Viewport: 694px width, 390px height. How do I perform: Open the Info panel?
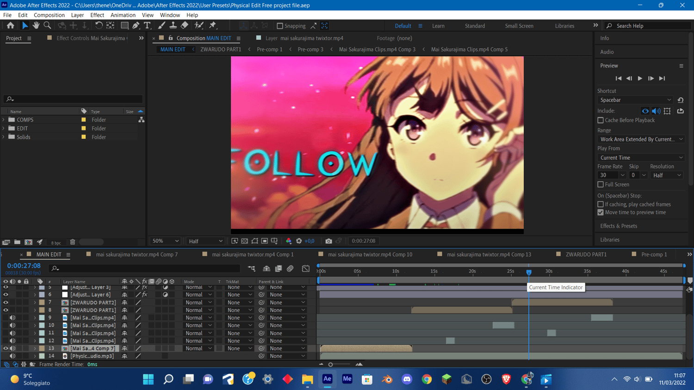pyautogui.click(x=604, y=38)
